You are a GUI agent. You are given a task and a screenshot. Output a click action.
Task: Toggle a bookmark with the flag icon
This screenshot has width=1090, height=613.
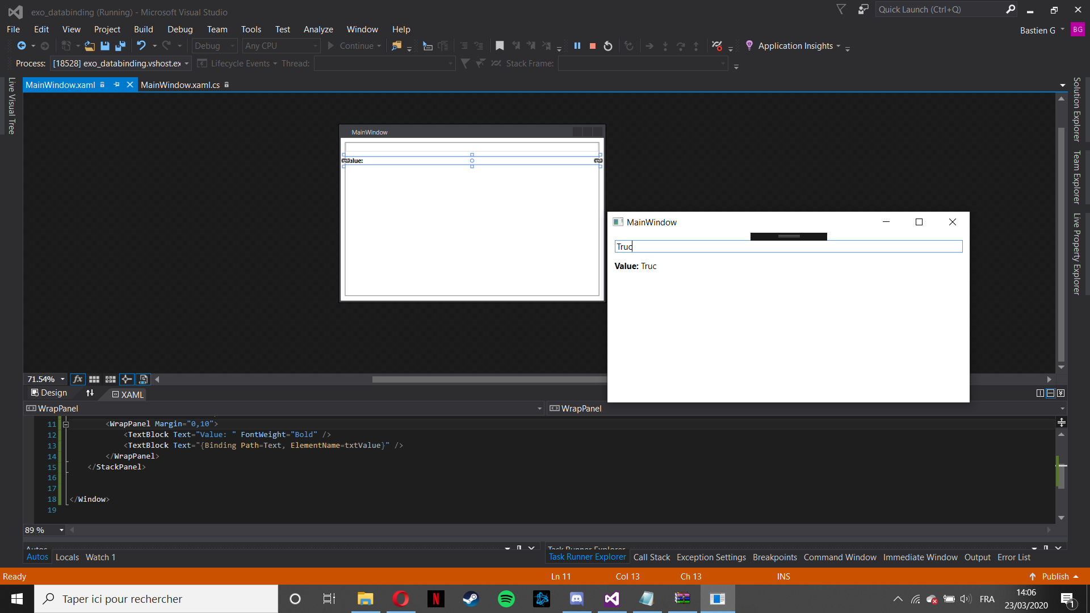click(x=500, y=45)
